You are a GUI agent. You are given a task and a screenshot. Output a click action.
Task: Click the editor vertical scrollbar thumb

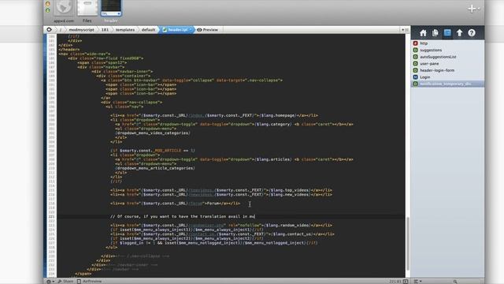408,244
